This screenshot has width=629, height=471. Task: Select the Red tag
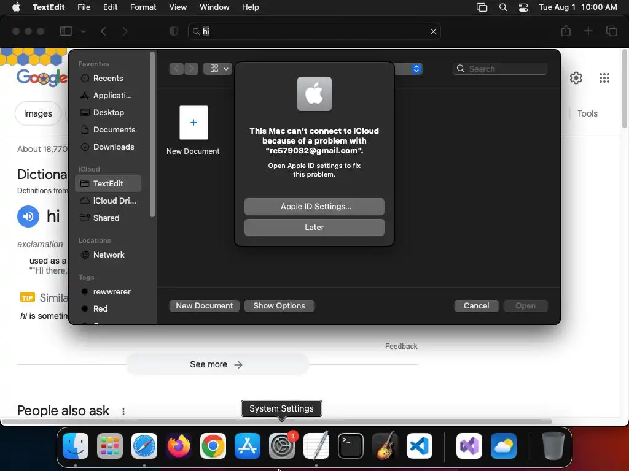108,309
